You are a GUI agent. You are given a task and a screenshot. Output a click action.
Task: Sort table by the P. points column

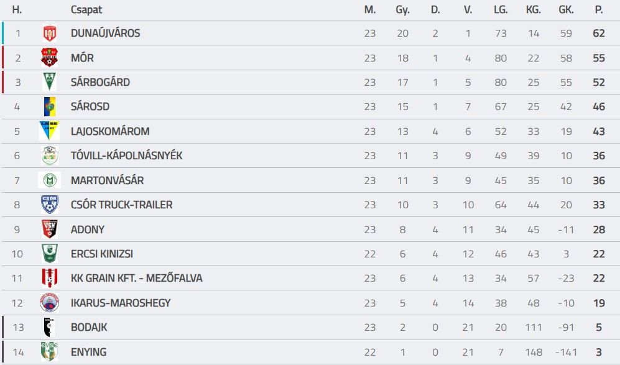pos(599,9)
